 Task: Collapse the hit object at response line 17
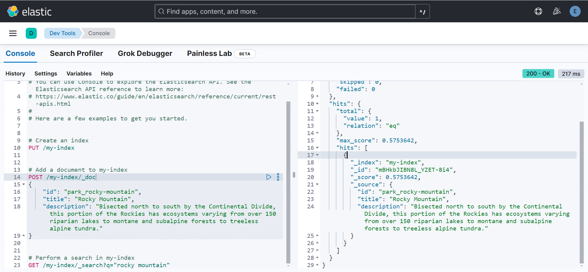pos(317,155)
